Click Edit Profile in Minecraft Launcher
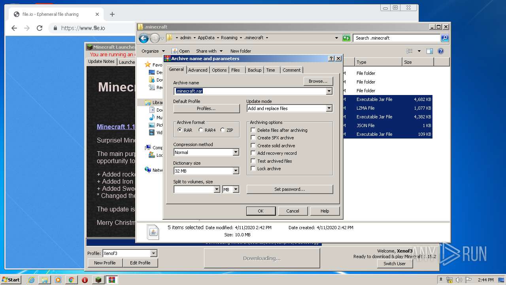This screenshot has height=285, width=506. point(140,263)
